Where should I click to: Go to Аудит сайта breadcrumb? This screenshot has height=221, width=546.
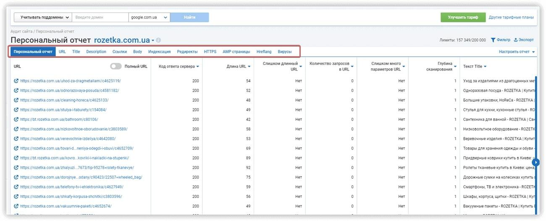click(x=21, y=31)
